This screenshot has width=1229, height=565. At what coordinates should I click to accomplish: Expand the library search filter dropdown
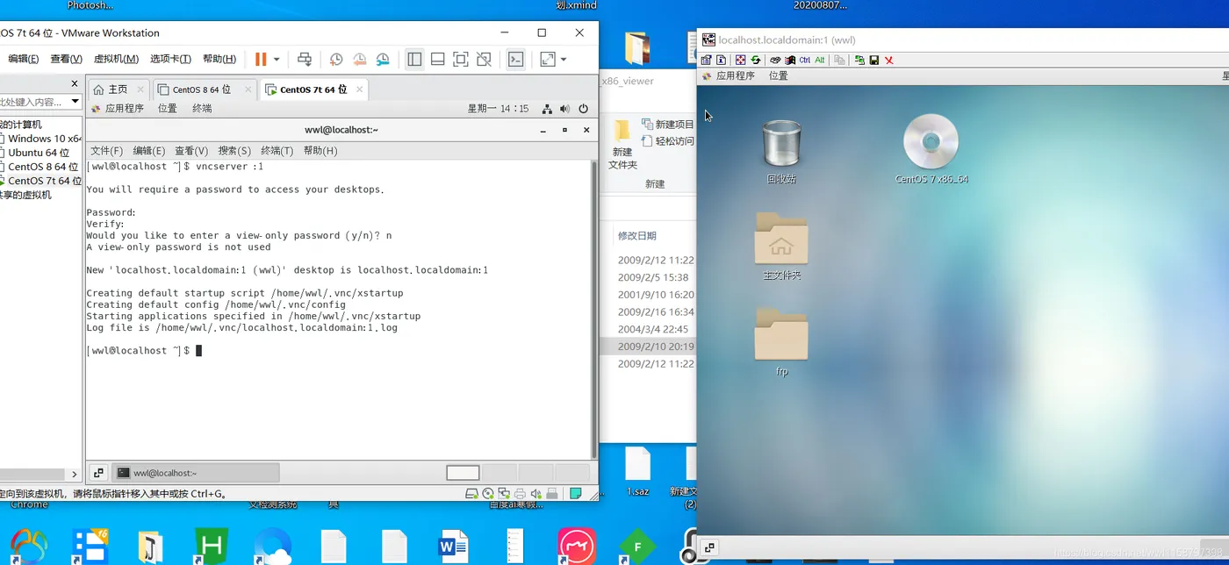[75, 102]
